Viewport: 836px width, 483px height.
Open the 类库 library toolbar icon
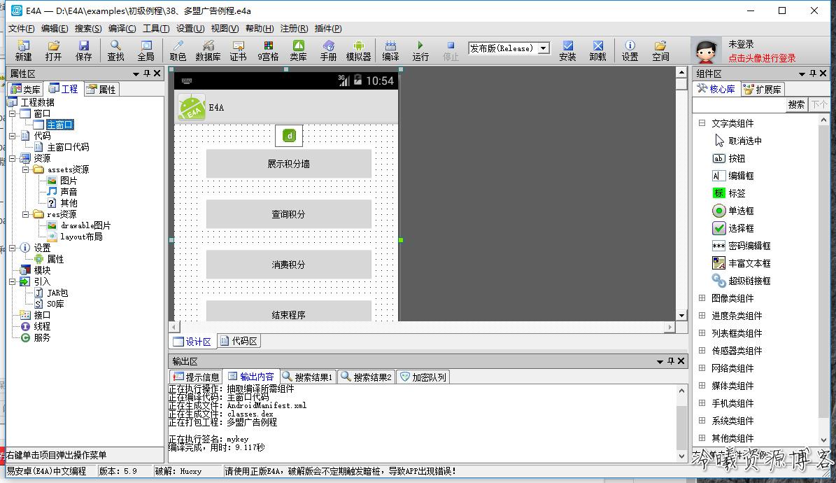tap(298, 50)
